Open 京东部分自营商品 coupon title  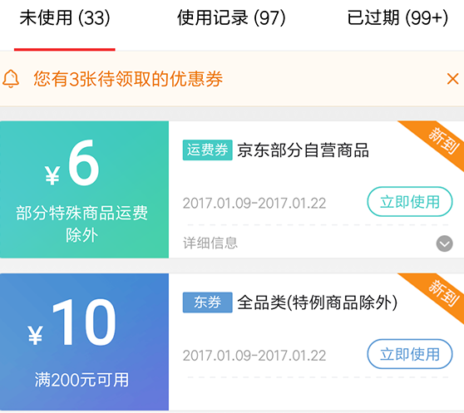(303, 150)
